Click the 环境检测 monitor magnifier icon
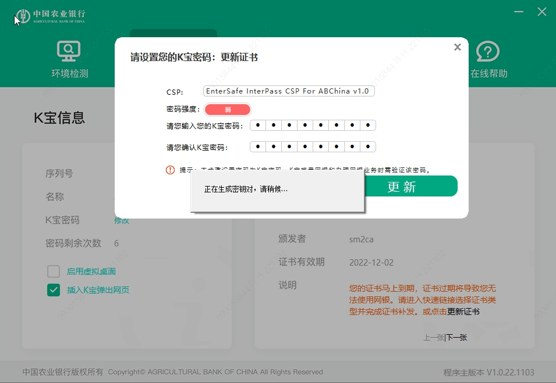Viewport: 556px width, 383px height. tap(69, 51)
